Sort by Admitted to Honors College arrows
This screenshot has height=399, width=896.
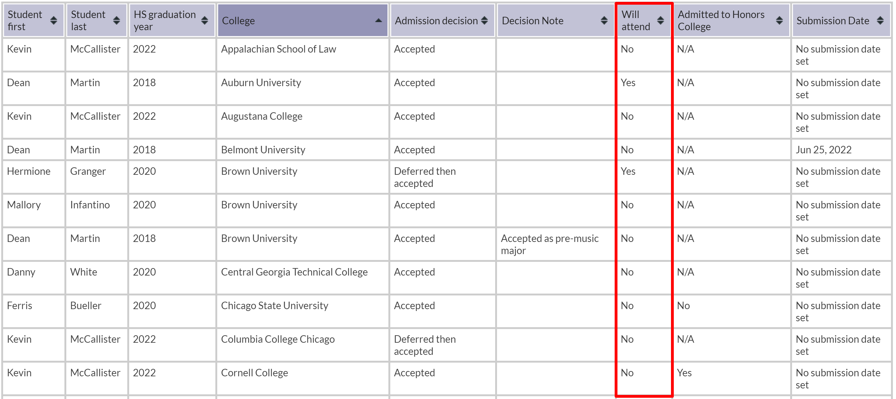(x=779, y=21)
